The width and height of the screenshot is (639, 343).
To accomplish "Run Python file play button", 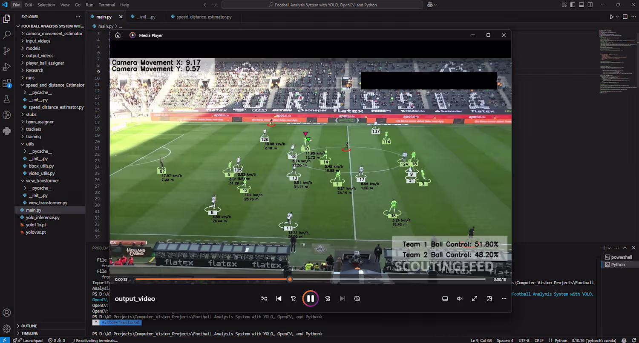I will 611,17.
